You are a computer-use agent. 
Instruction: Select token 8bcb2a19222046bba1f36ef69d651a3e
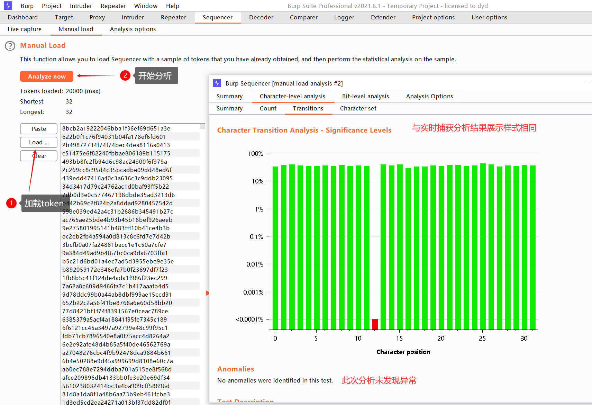[x=130, y=128]
